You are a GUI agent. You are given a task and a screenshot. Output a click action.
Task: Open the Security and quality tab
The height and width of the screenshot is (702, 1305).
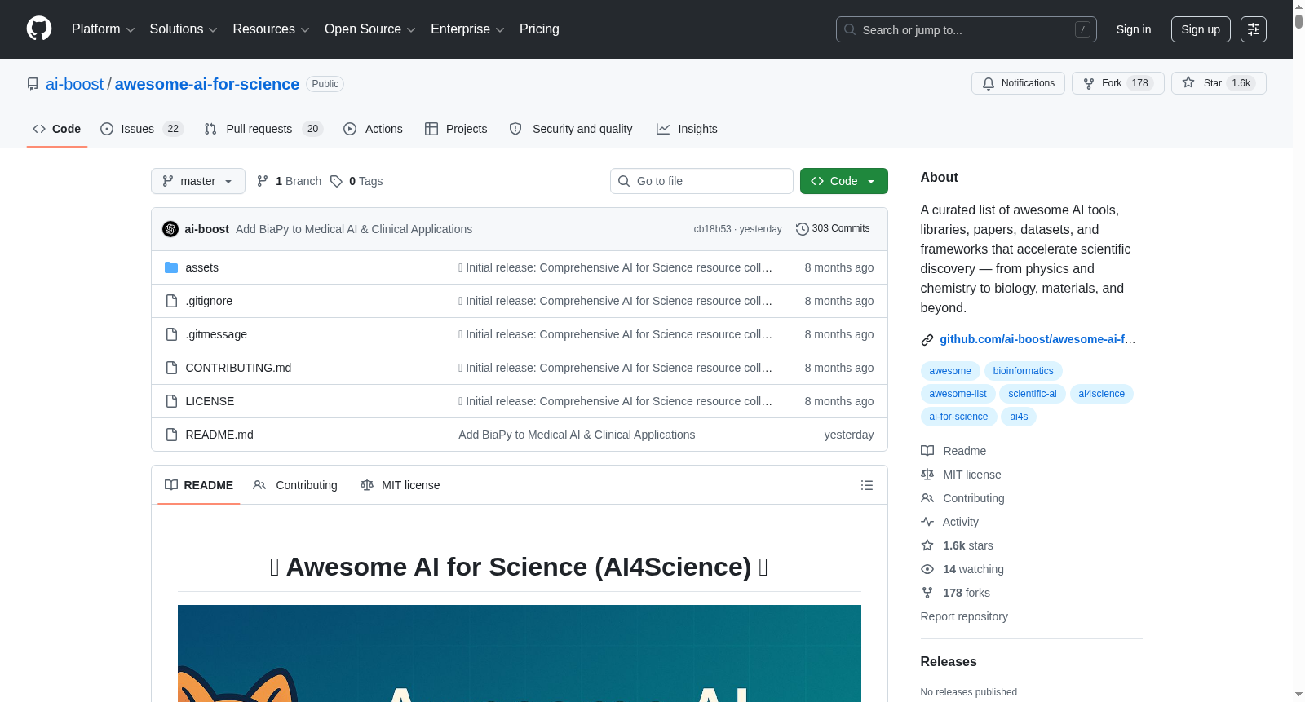click(x=571, y=129)
